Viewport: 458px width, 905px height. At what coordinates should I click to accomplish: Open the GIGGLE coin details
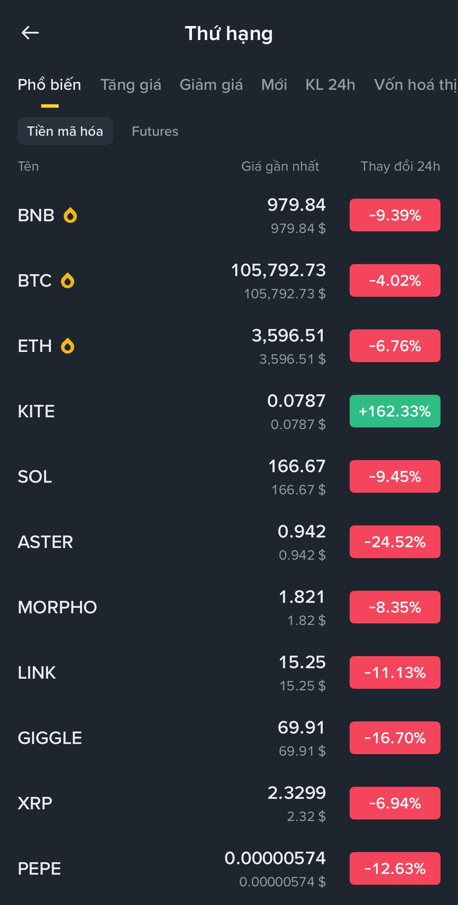pos(229,738)
